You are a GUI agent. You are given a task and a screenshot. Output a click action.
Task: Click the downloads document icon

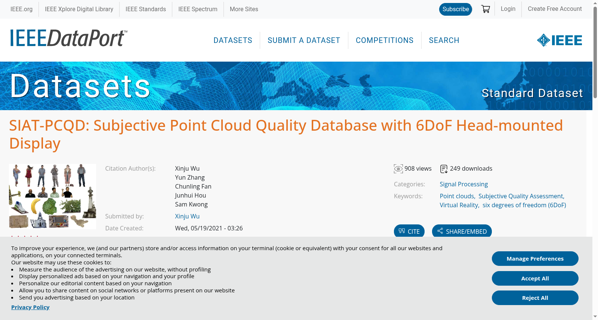(x=444, y=169)
